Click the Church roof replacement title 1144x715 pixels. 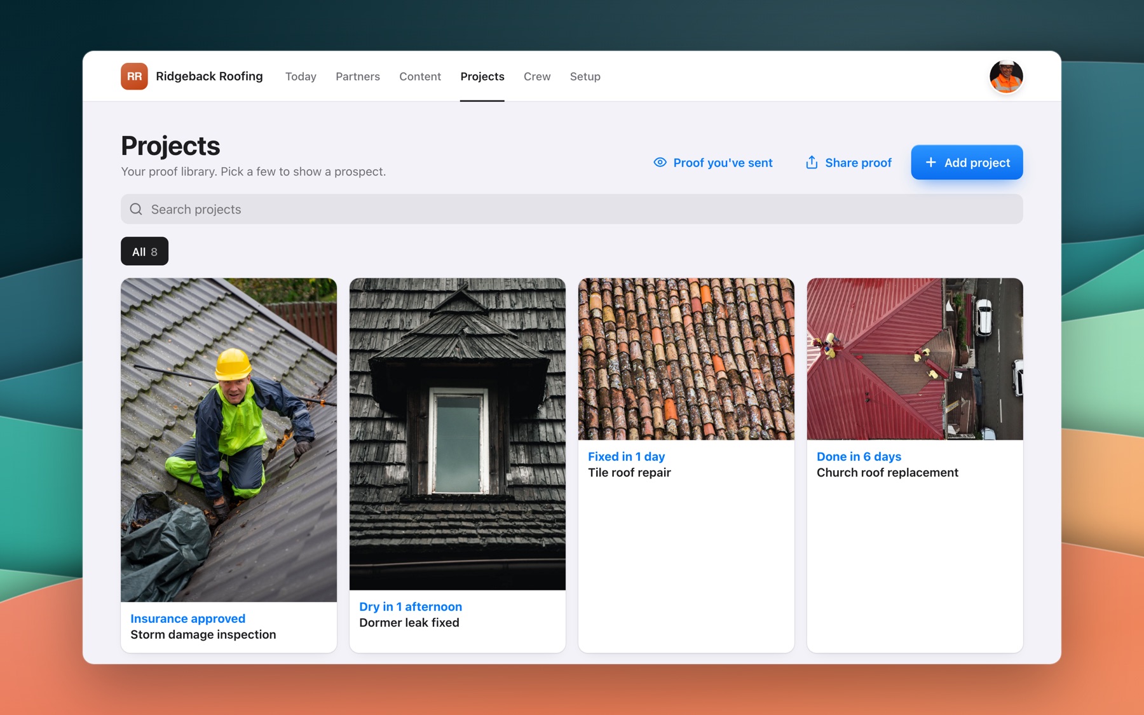tap(887, 473)
